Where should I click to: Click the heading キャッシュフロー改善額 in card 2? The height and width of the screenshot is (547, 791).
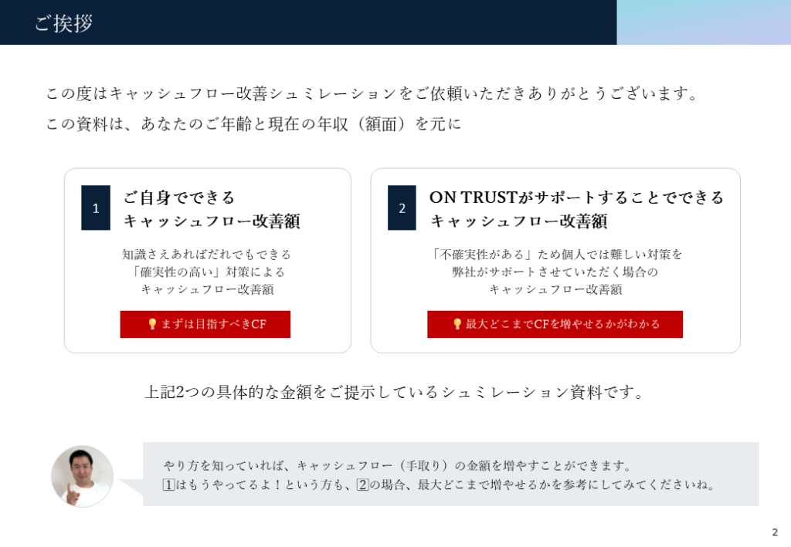click(x=519, y=221)
